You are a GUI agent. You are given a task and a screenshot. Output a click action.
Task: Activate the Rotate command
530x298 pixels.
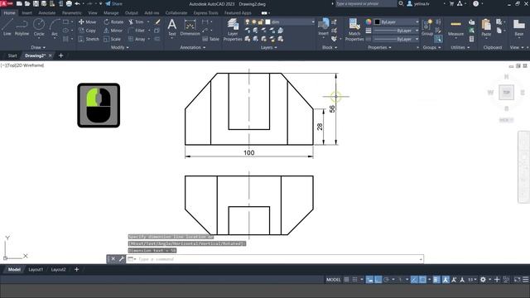[113, 22]
